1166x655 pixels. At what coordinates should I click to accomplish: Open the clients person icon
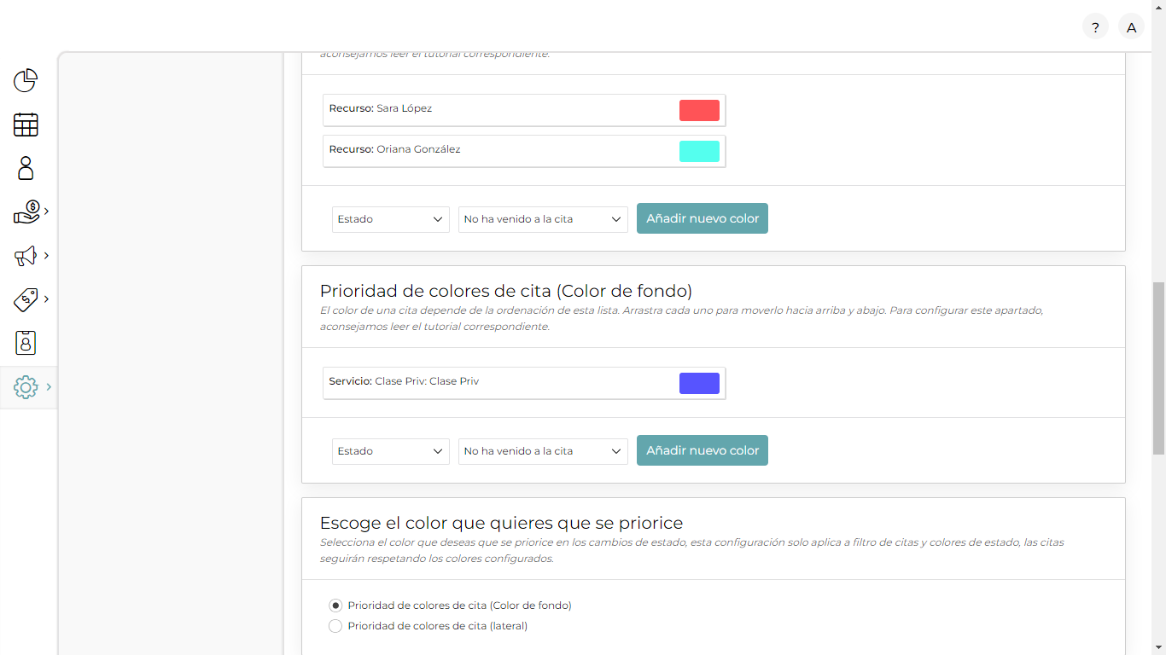coord(26,168)
